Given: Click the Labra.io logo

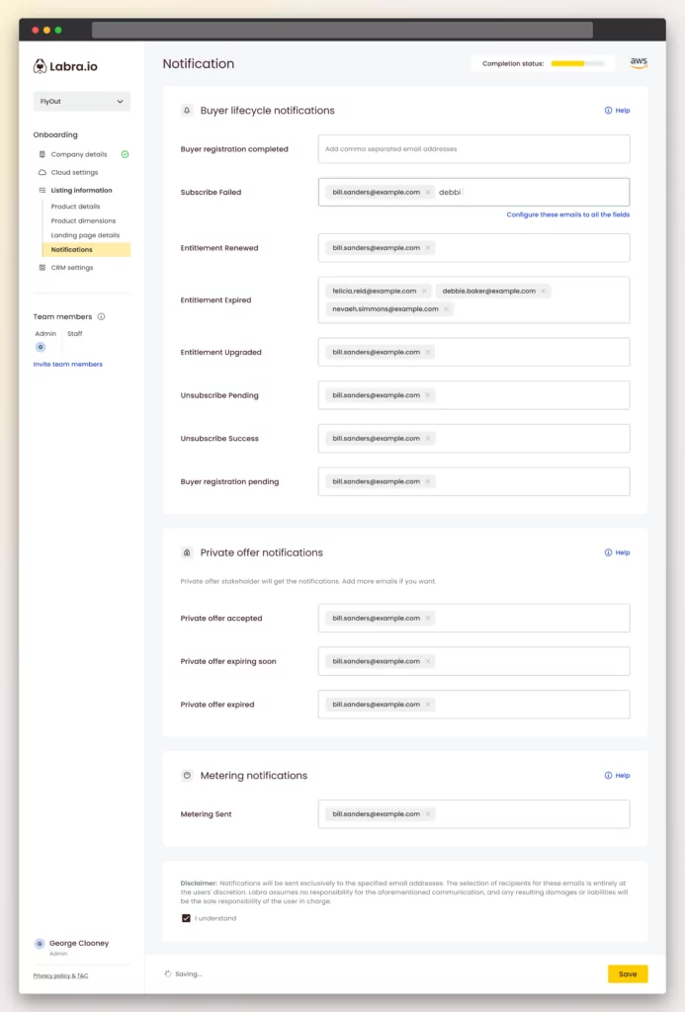Looking at the screenshot, I should [65, 66].
